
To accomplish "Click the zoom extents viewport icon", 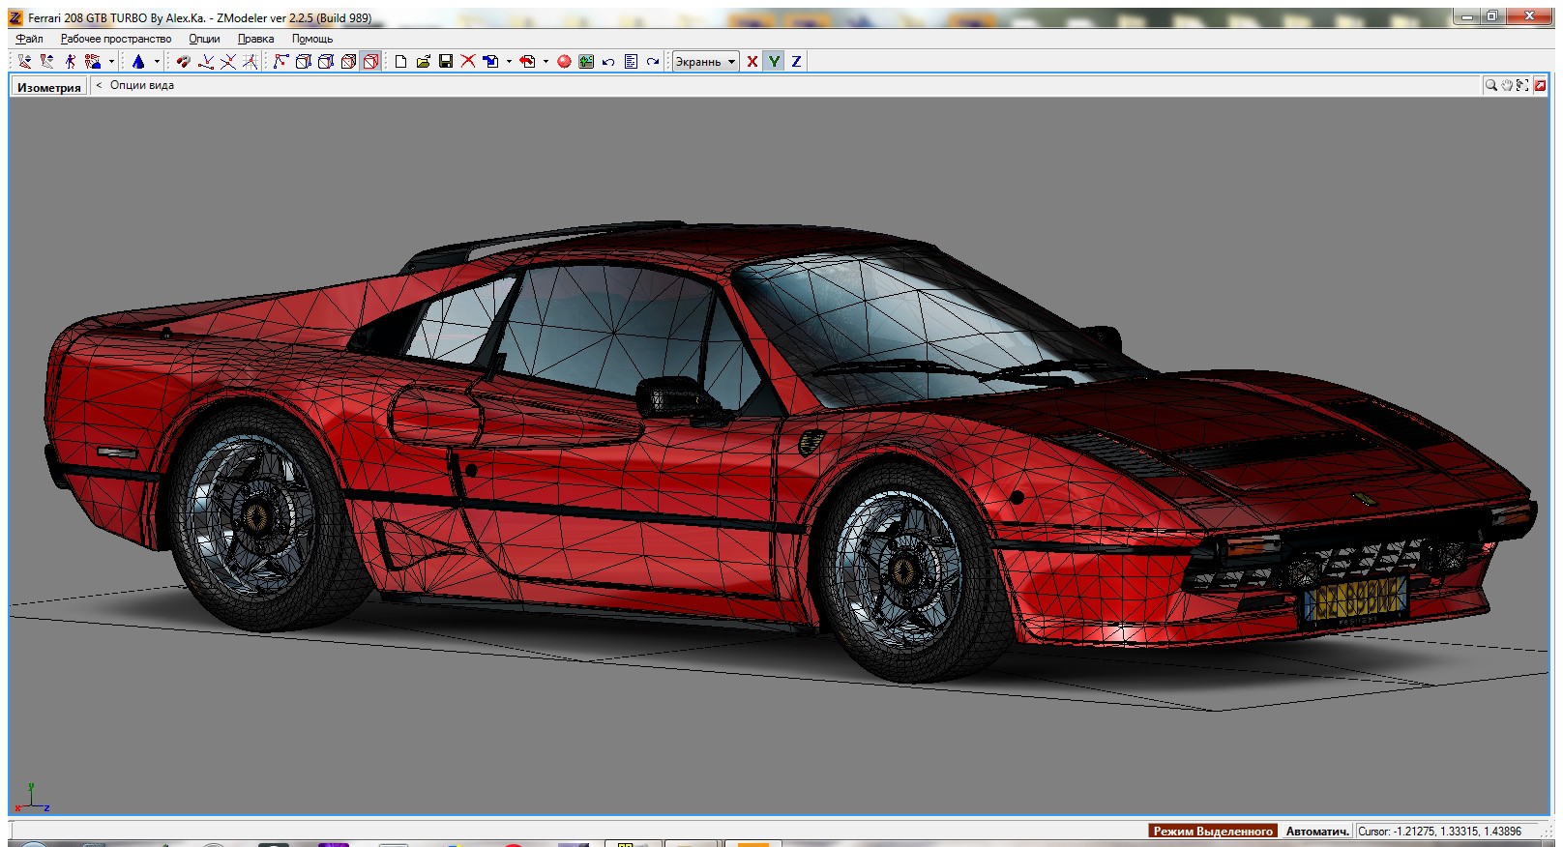I will click(x=1523, y=85).
